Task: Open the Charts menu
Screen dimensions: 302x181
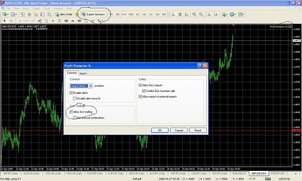Action: 36,9
